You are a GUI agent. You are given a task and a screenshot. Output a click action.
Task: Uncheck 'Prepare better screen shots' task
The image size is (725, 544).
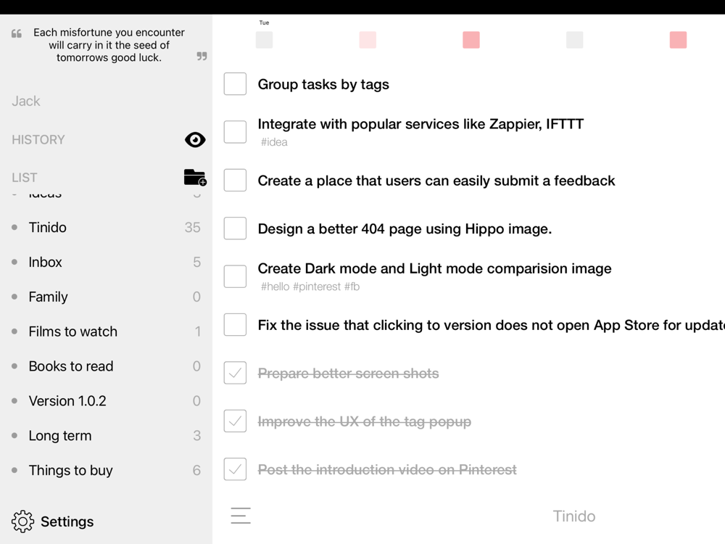(235, 373)
